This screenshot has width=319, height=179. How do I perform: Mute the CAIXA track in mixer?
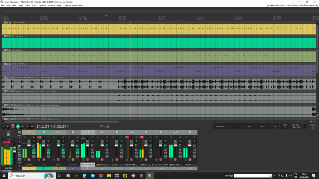[34, 138]
